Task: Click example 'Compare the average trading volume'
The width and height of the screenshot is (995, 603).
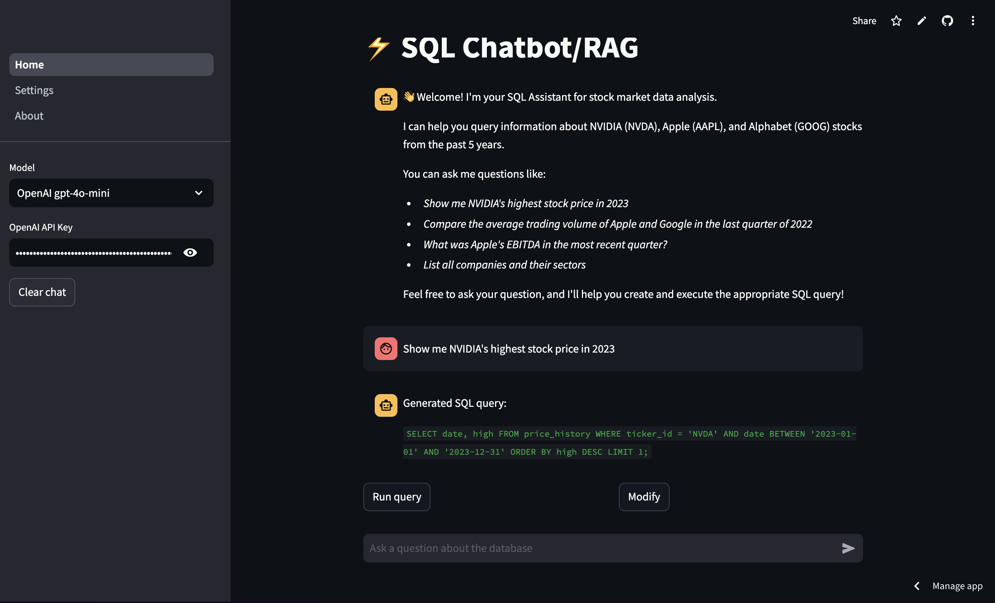Action: [617, 224]
